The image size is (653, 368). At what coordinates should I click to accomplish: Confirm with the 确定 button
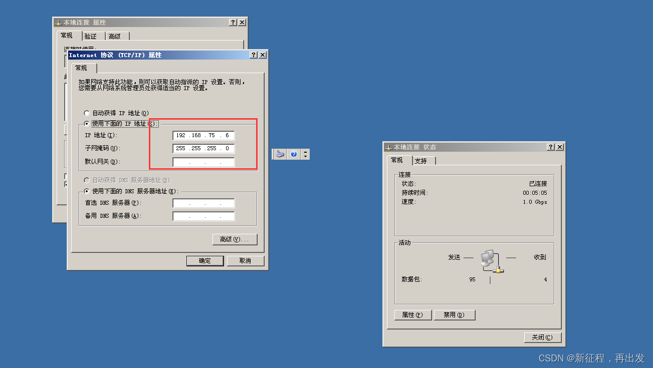pos(205,261)
